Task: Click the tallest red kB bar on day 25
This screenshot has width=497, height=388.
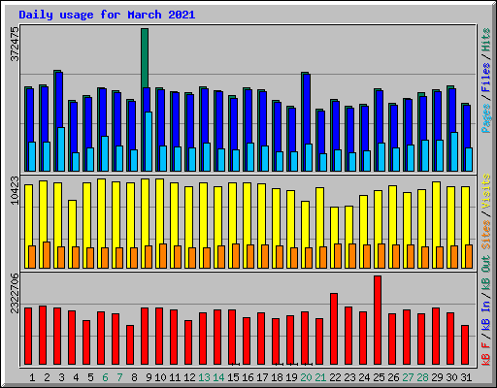Action: [378, 320]
